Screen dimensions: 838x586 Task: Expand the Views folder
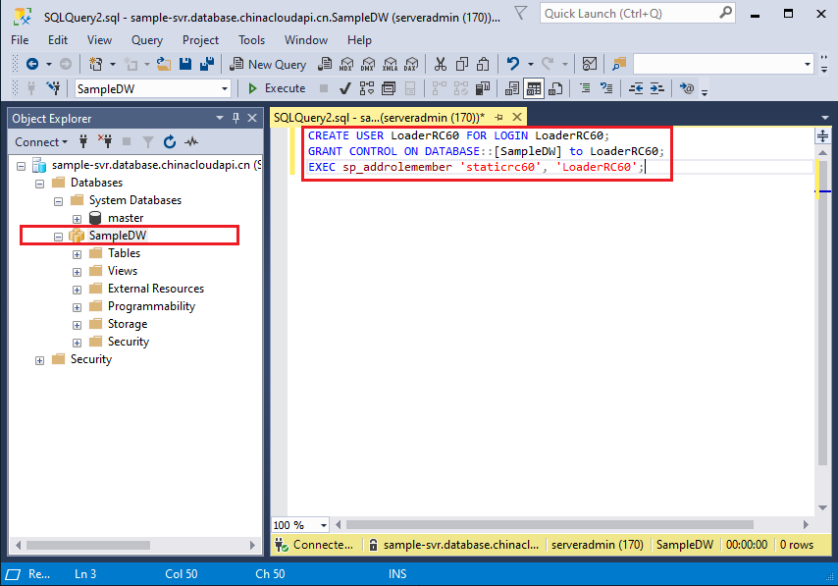point(77,272)
